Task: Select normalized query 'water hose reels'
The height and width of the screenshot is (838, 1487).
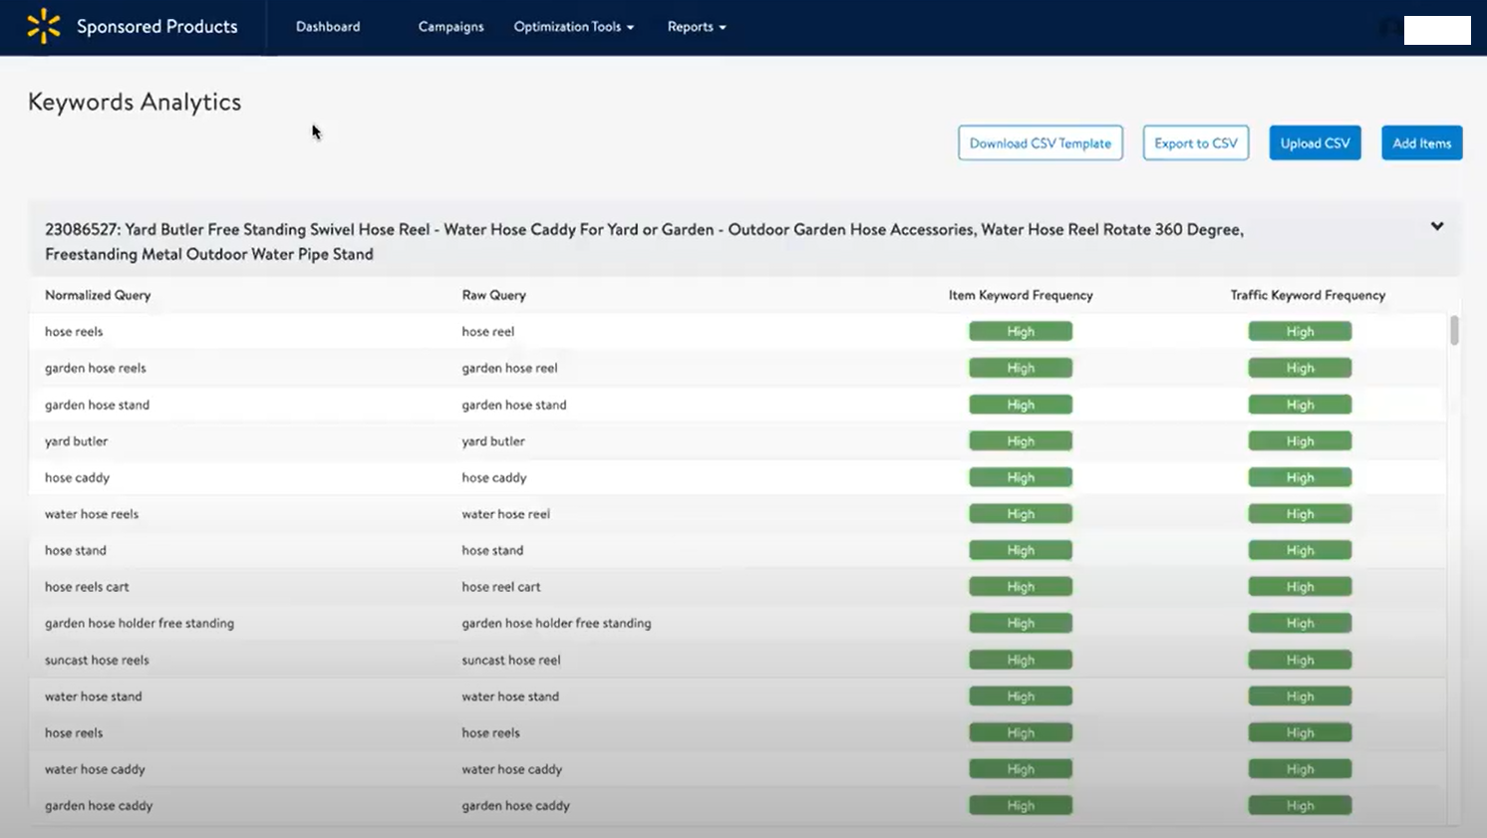Action: (92, 514)
